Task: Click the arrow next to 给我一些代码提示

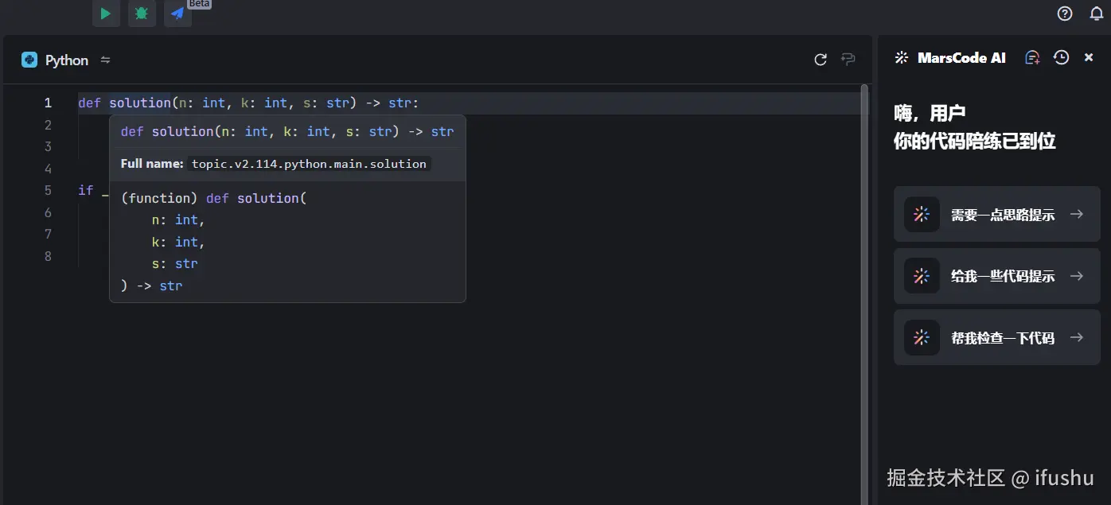Action: (x=1077, y=276)
